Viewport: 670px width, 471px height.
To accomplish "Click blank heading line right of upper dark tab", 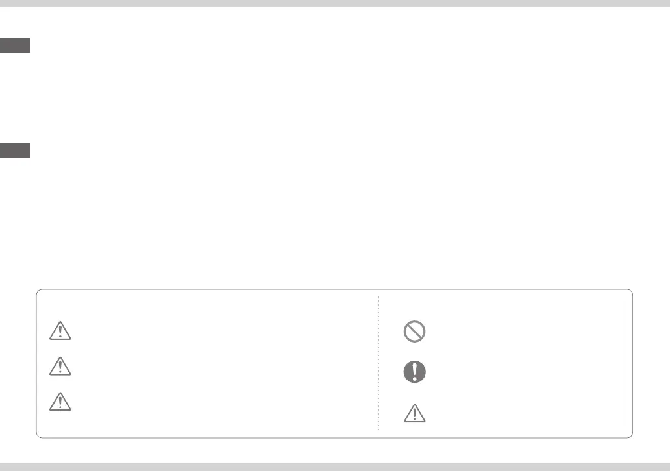I will tap(195, 45).
